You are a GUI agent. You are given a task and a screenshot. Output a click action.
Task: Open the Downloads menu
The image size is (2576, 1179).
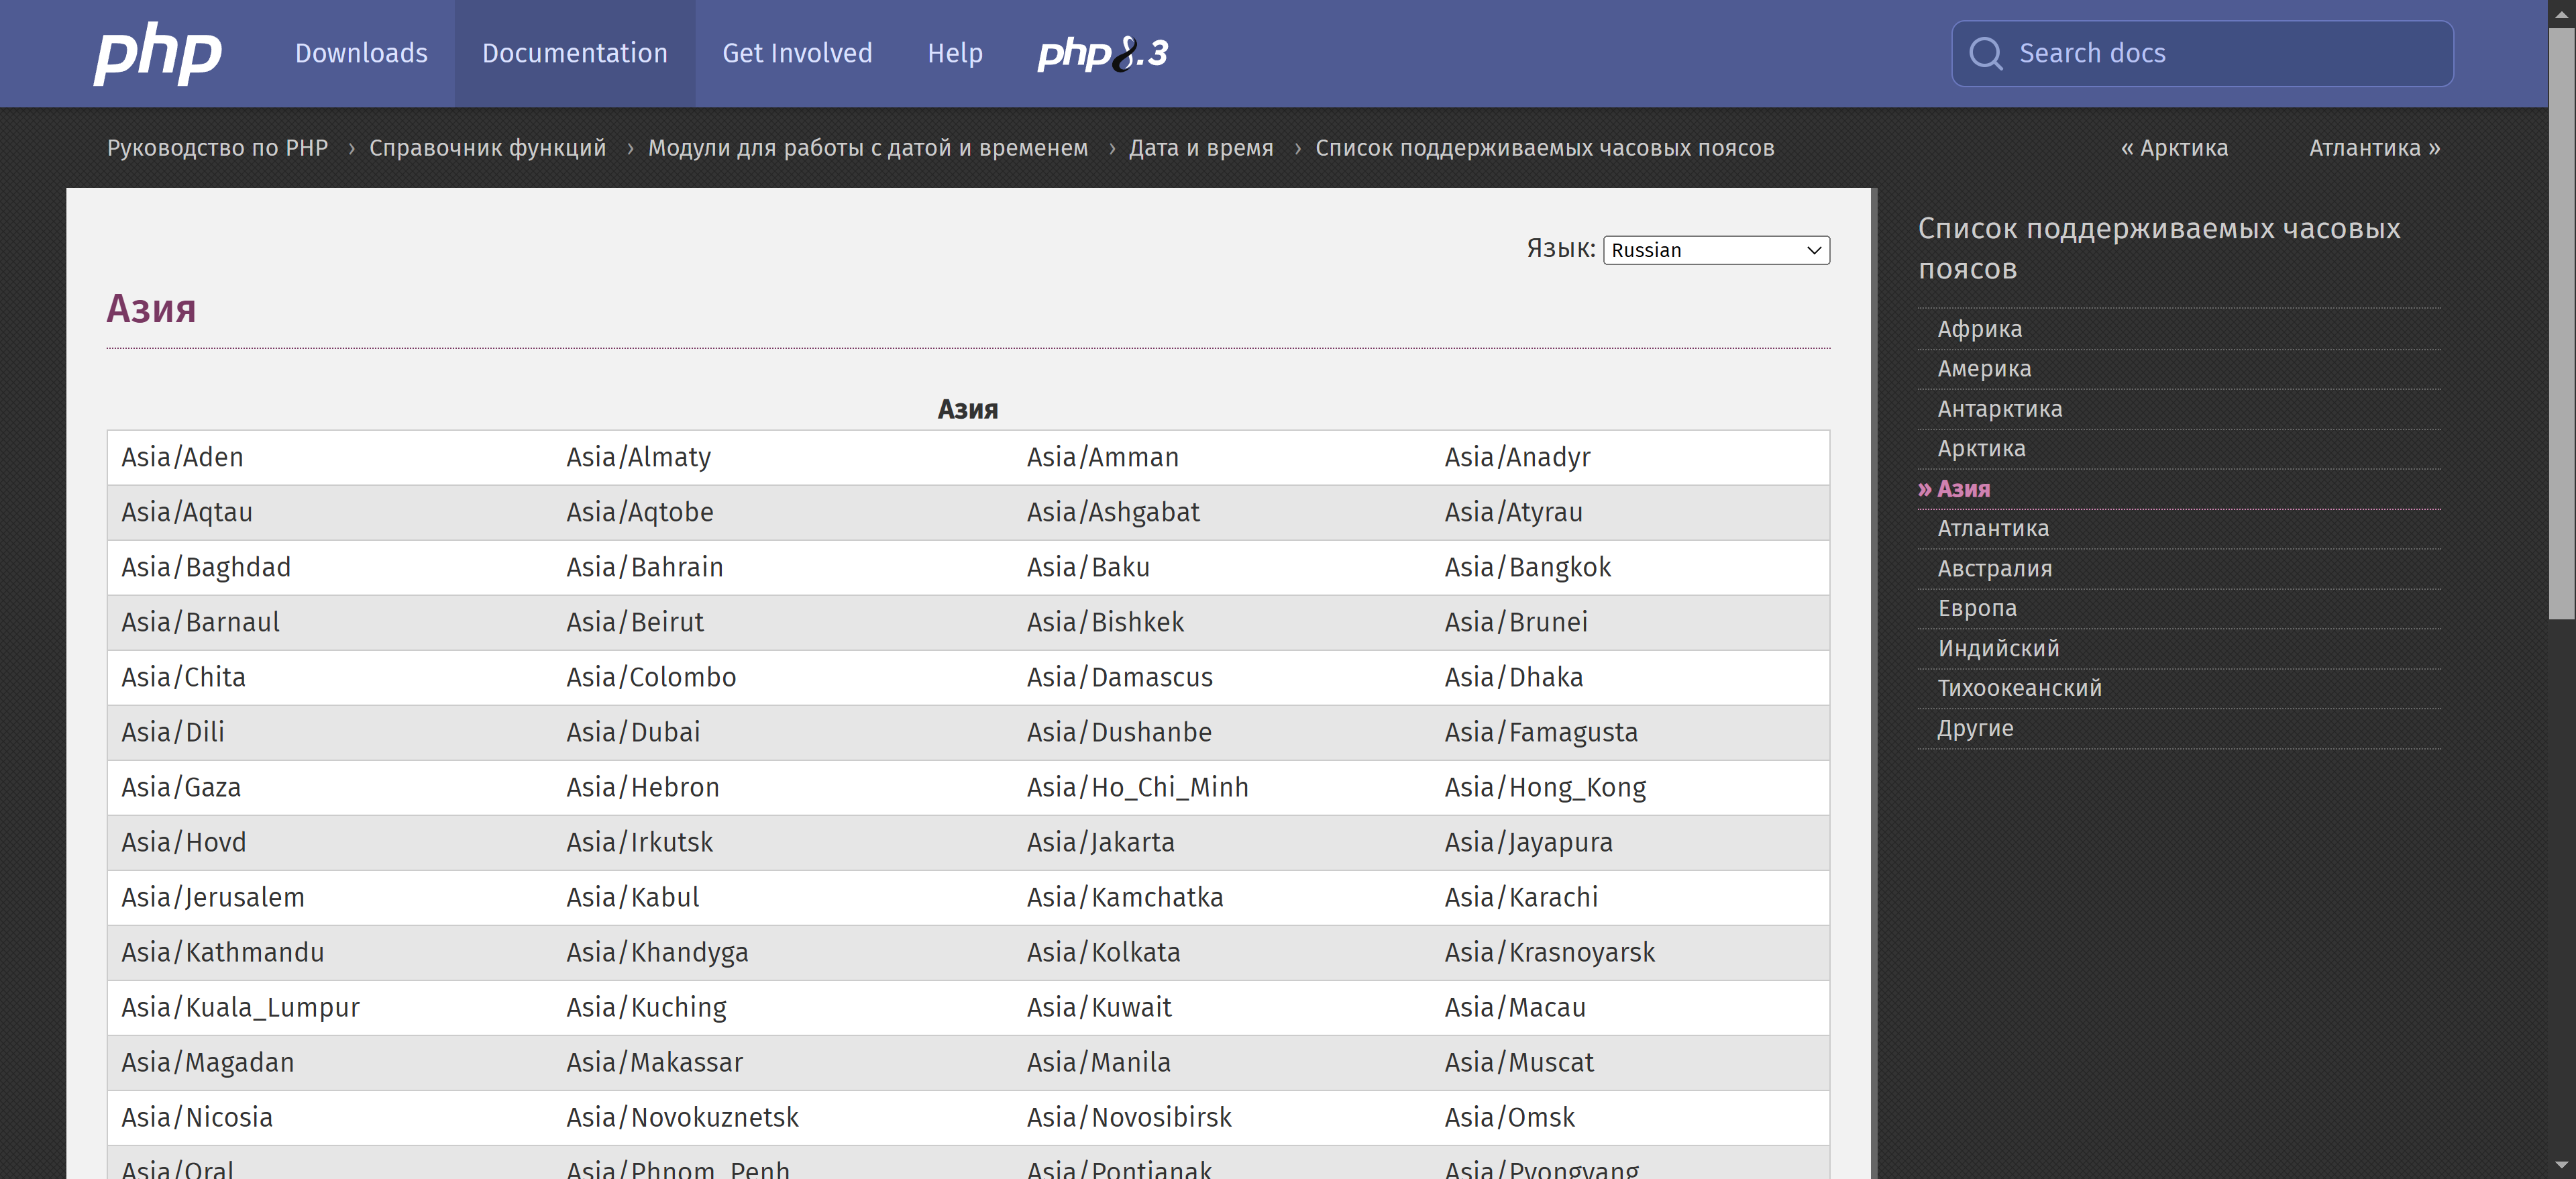coord(361,53)
